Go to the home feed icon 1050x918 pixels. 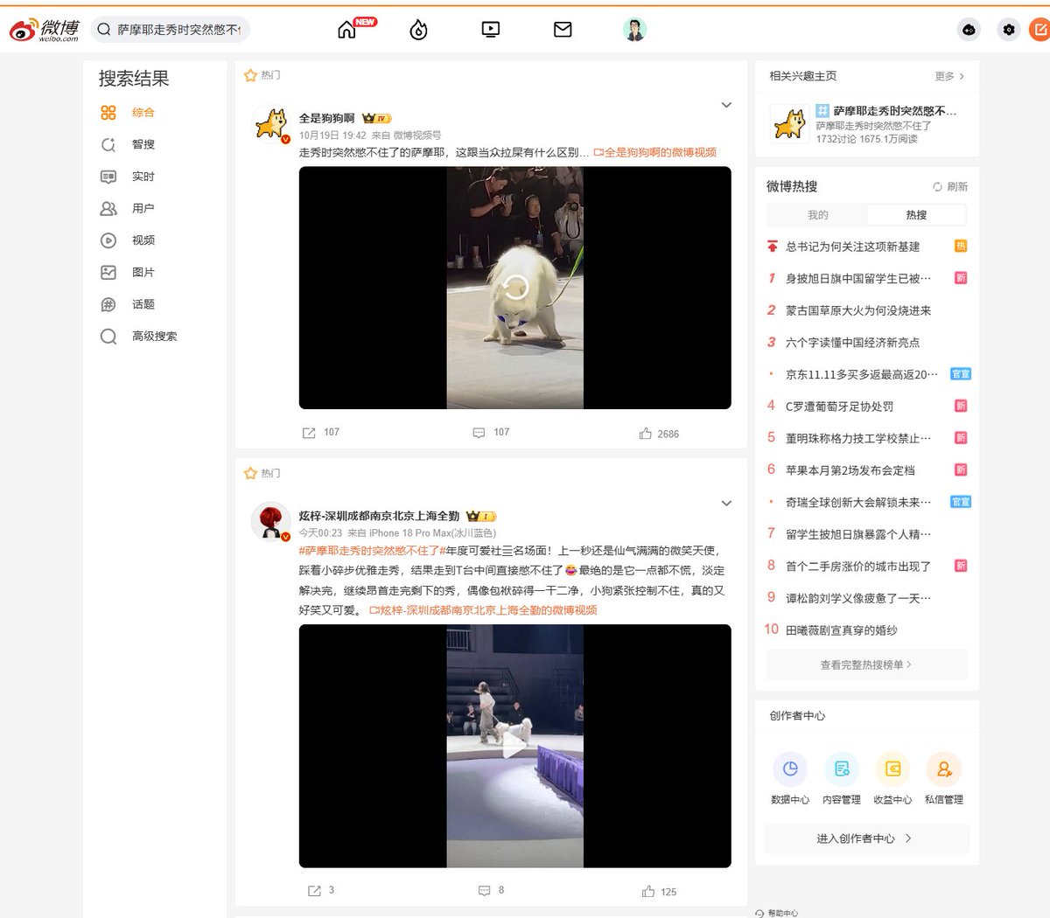(347, 30)
